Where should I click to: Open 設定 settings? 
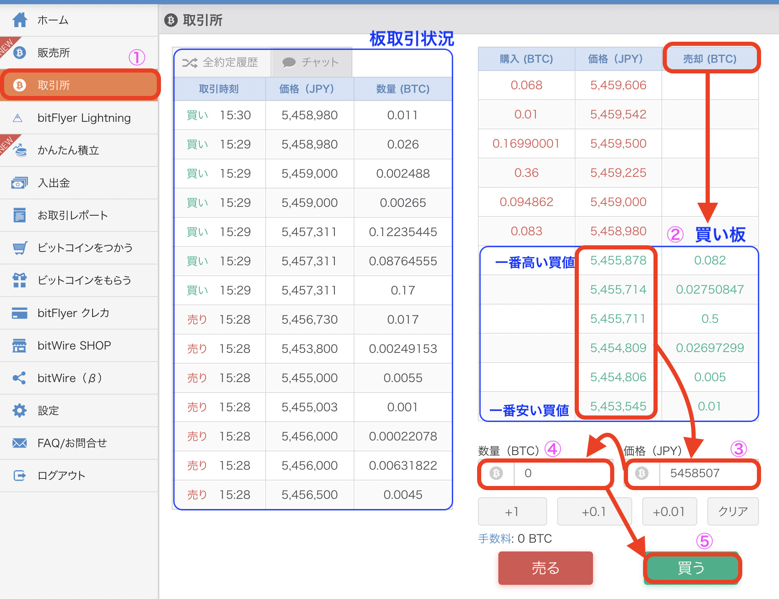79,410
